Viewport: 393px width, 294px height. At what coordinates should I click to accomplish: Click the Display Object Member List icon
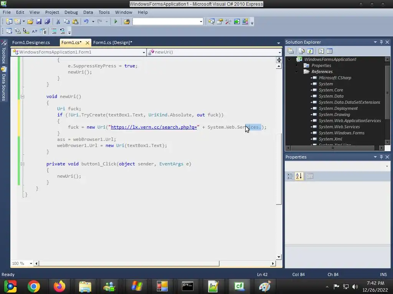pyautogui.click(x=9, y=31)
